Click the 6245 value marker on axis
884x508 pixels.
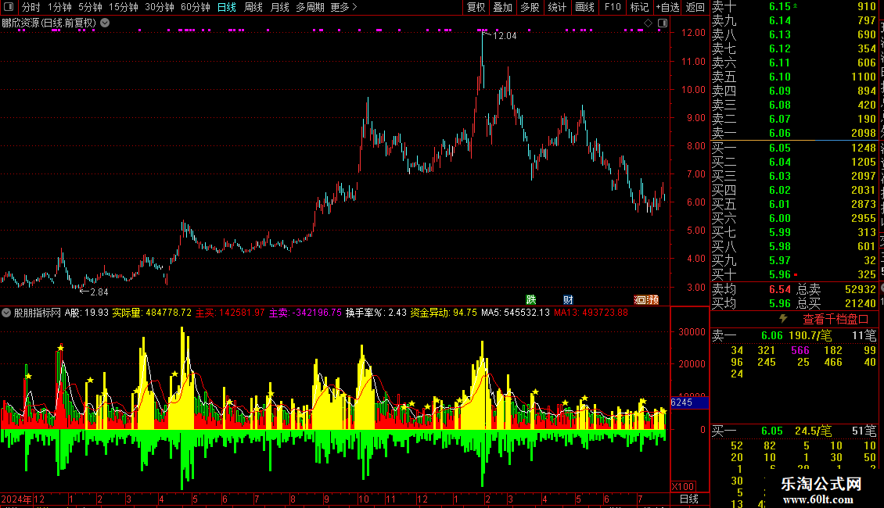point(689,402)
